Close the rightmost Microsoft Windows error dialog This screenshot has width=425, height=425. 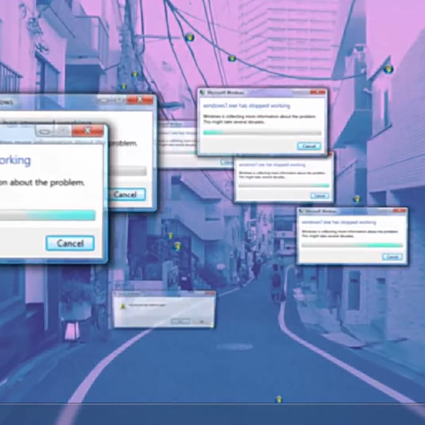click(x=400, y=210)
